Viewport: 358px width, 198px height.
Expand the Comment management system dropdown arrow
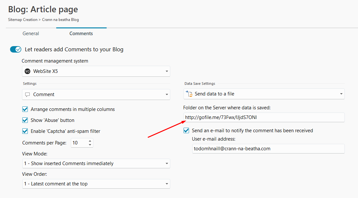pyautogui.click(x=166, y=71)
